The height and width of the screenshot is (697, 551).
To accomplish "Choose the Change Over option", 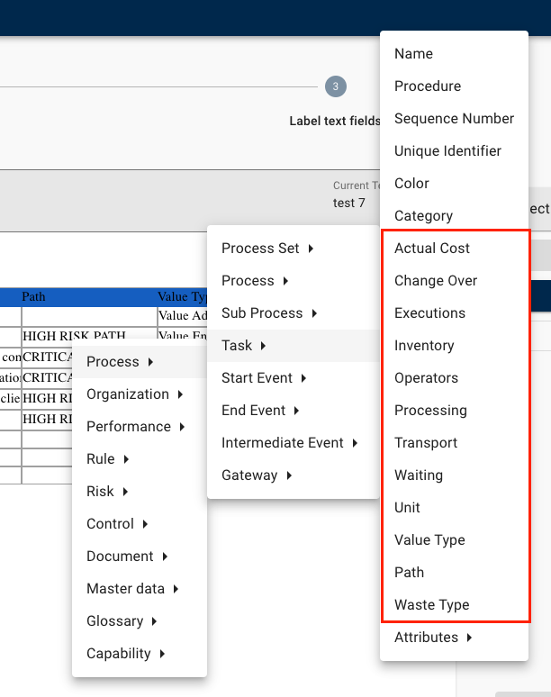I will [436, 281].
